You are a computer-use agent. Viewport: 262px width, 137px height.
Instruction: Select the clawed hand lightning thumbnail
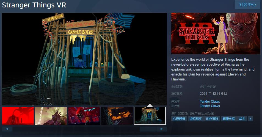point(51,116)
